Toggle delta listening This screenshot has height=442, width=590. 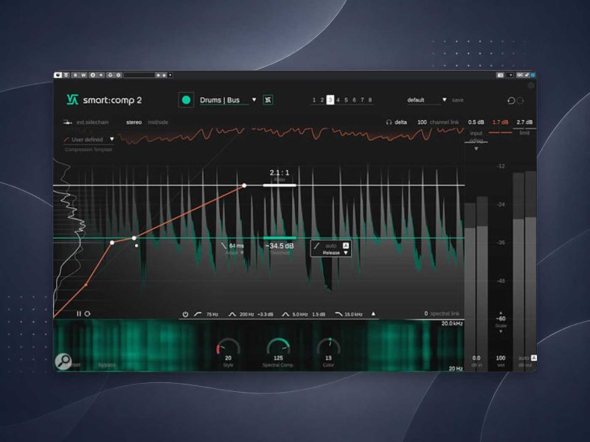[400, 122]
